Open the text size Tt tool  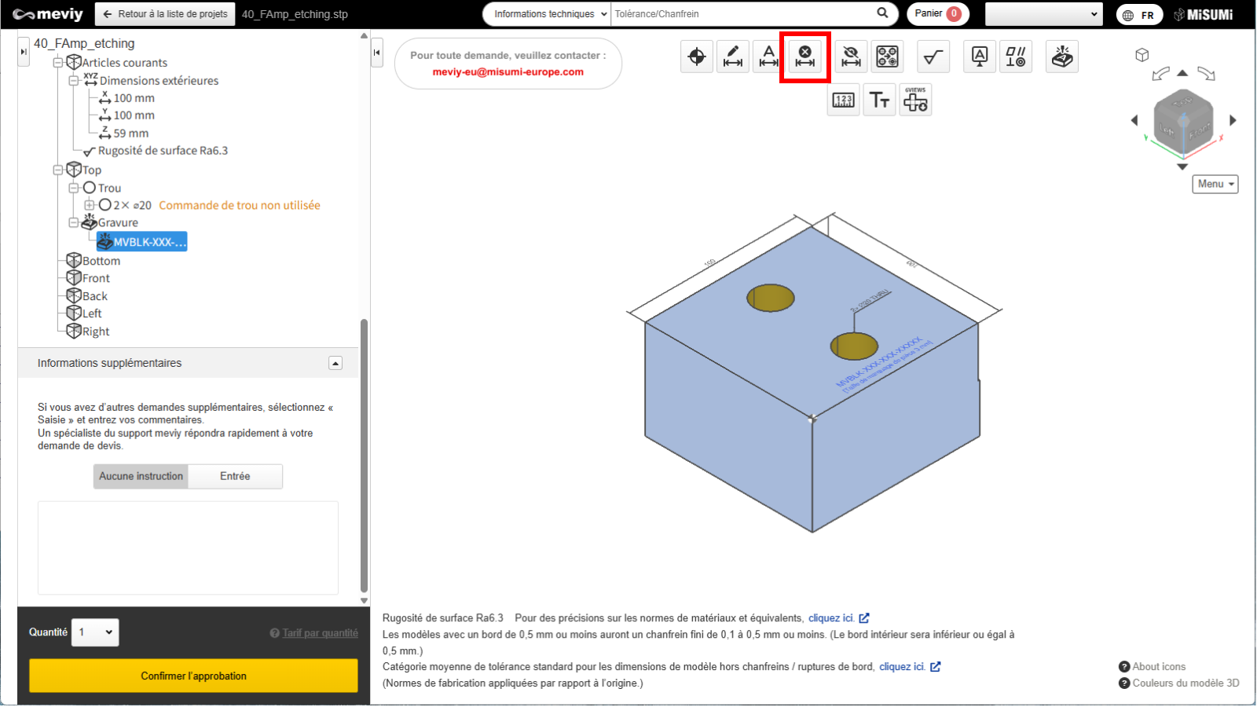pos(879,101)
